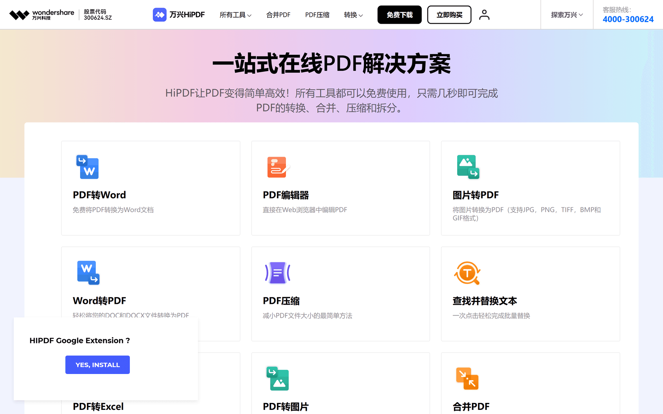Click description 减小PDF文件大小的最简单方法
663x414 pixels.
point(307,316)
